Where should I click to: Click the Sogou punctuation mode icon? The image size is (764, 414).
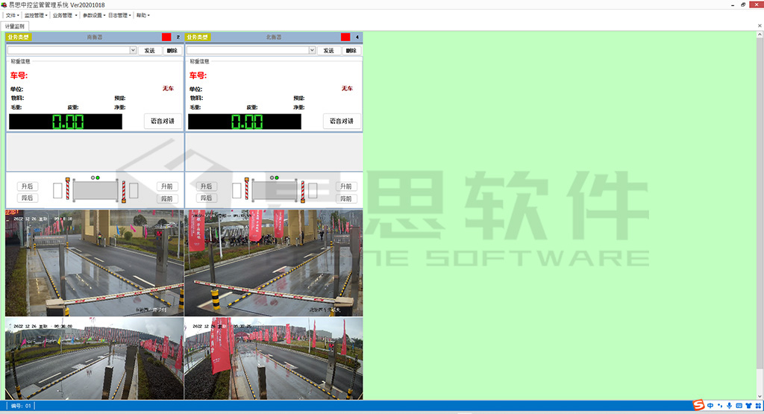[x=719, y=406]
